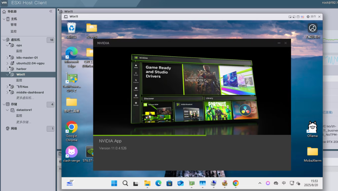Collapse the 主机 (Host) tree node
The width and height of the screenshot is (338, 191).
(4, 19)
